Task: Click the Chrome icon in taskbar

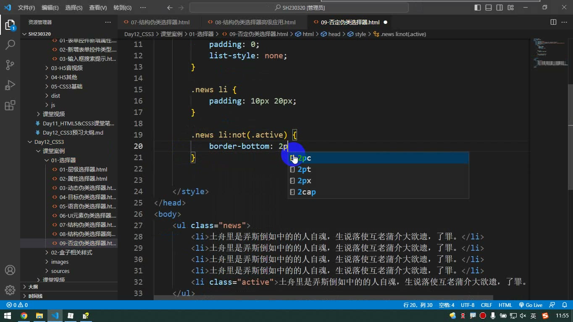Action: coord(24,316)
